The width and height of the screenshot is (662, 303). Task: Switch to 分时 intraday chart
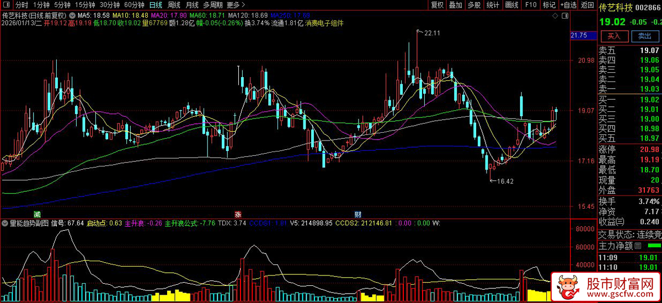22,5
